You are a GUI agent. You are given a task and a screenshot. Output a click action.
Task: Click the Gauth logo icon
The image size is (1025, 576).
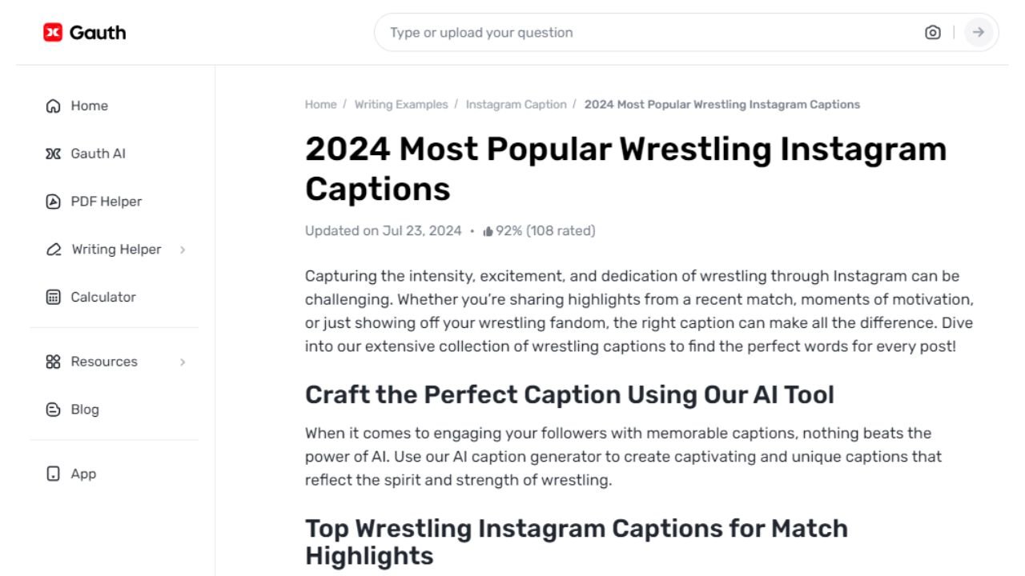(53, 32)
